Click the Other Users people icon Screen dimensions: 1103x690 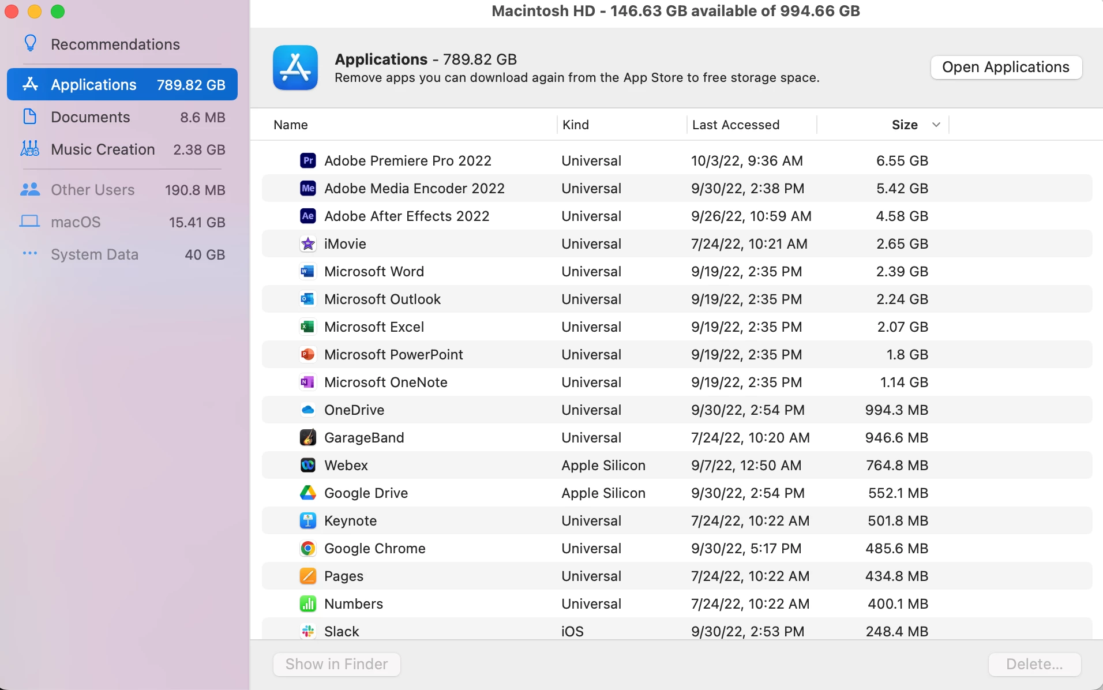click(30, 189)
